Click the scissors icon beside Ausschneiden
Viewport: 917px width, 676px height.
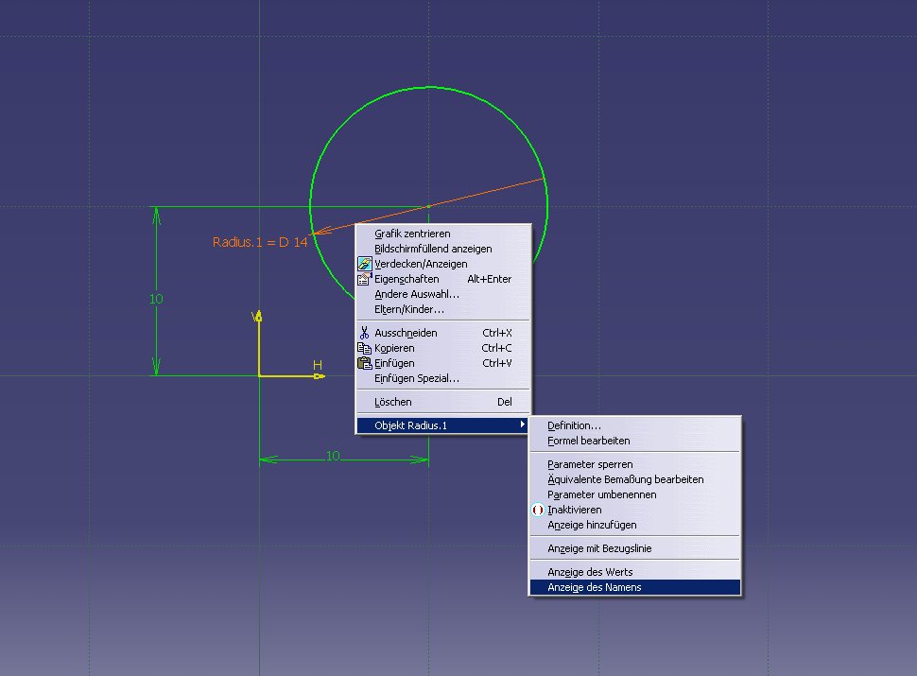tap(364, 333)
